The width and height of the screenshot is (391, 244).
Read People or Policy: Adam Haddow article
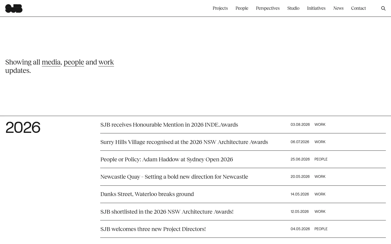pyautogui.click(x=167, y=159)
